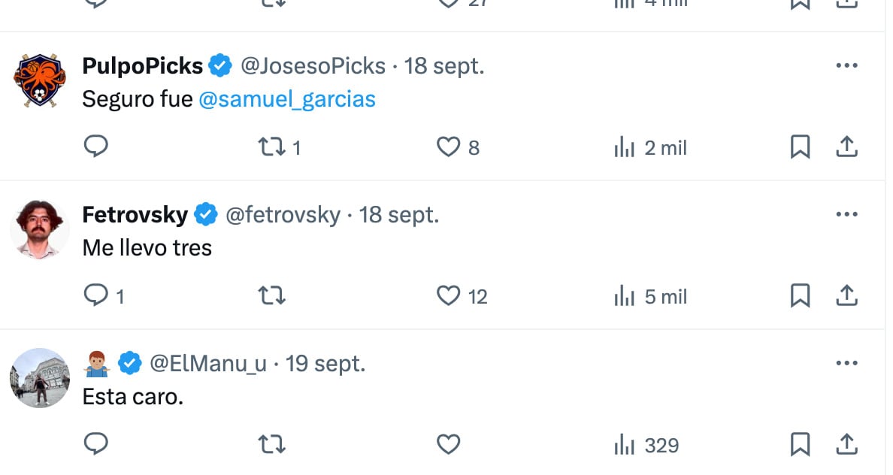Click PulpoPicks octopus profile avatar

[40, 81]
